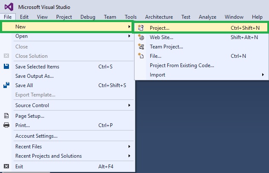
Task: Click the Exit X icon
Action: pyautogui.click(x=6, y=166)
